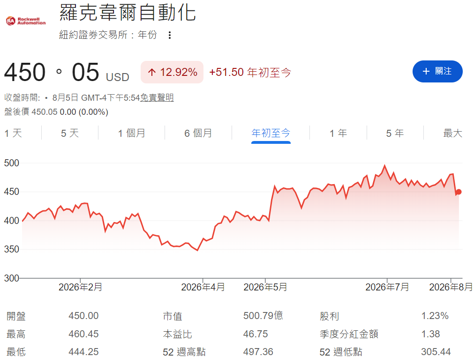Click the 季度分紅金額 value 1.38

pos(430,334)
